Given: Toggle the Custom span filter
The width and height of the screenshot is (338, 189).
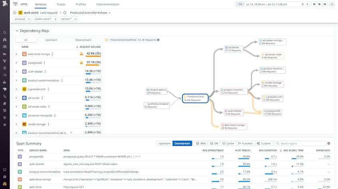Looking at the screenshot, I should tap(264, 143).
